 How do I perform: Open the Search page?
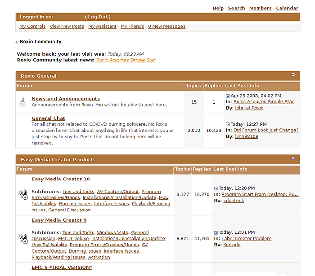(236, 8)
